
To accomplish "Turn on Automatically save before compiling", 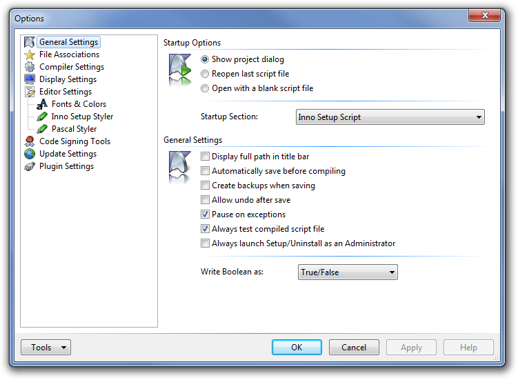I will [x=205, y=171].
